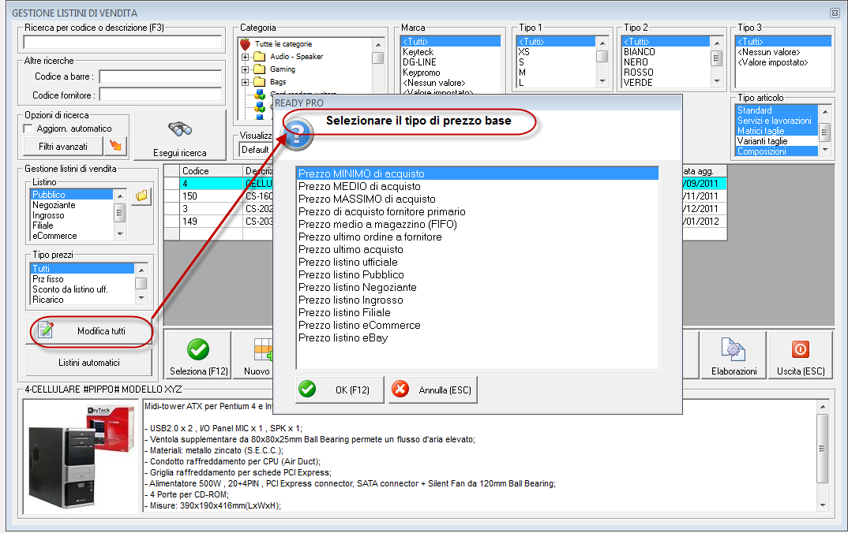
Task: Select Prezzo MINIMO di acquisto
Action: point(478,173)
